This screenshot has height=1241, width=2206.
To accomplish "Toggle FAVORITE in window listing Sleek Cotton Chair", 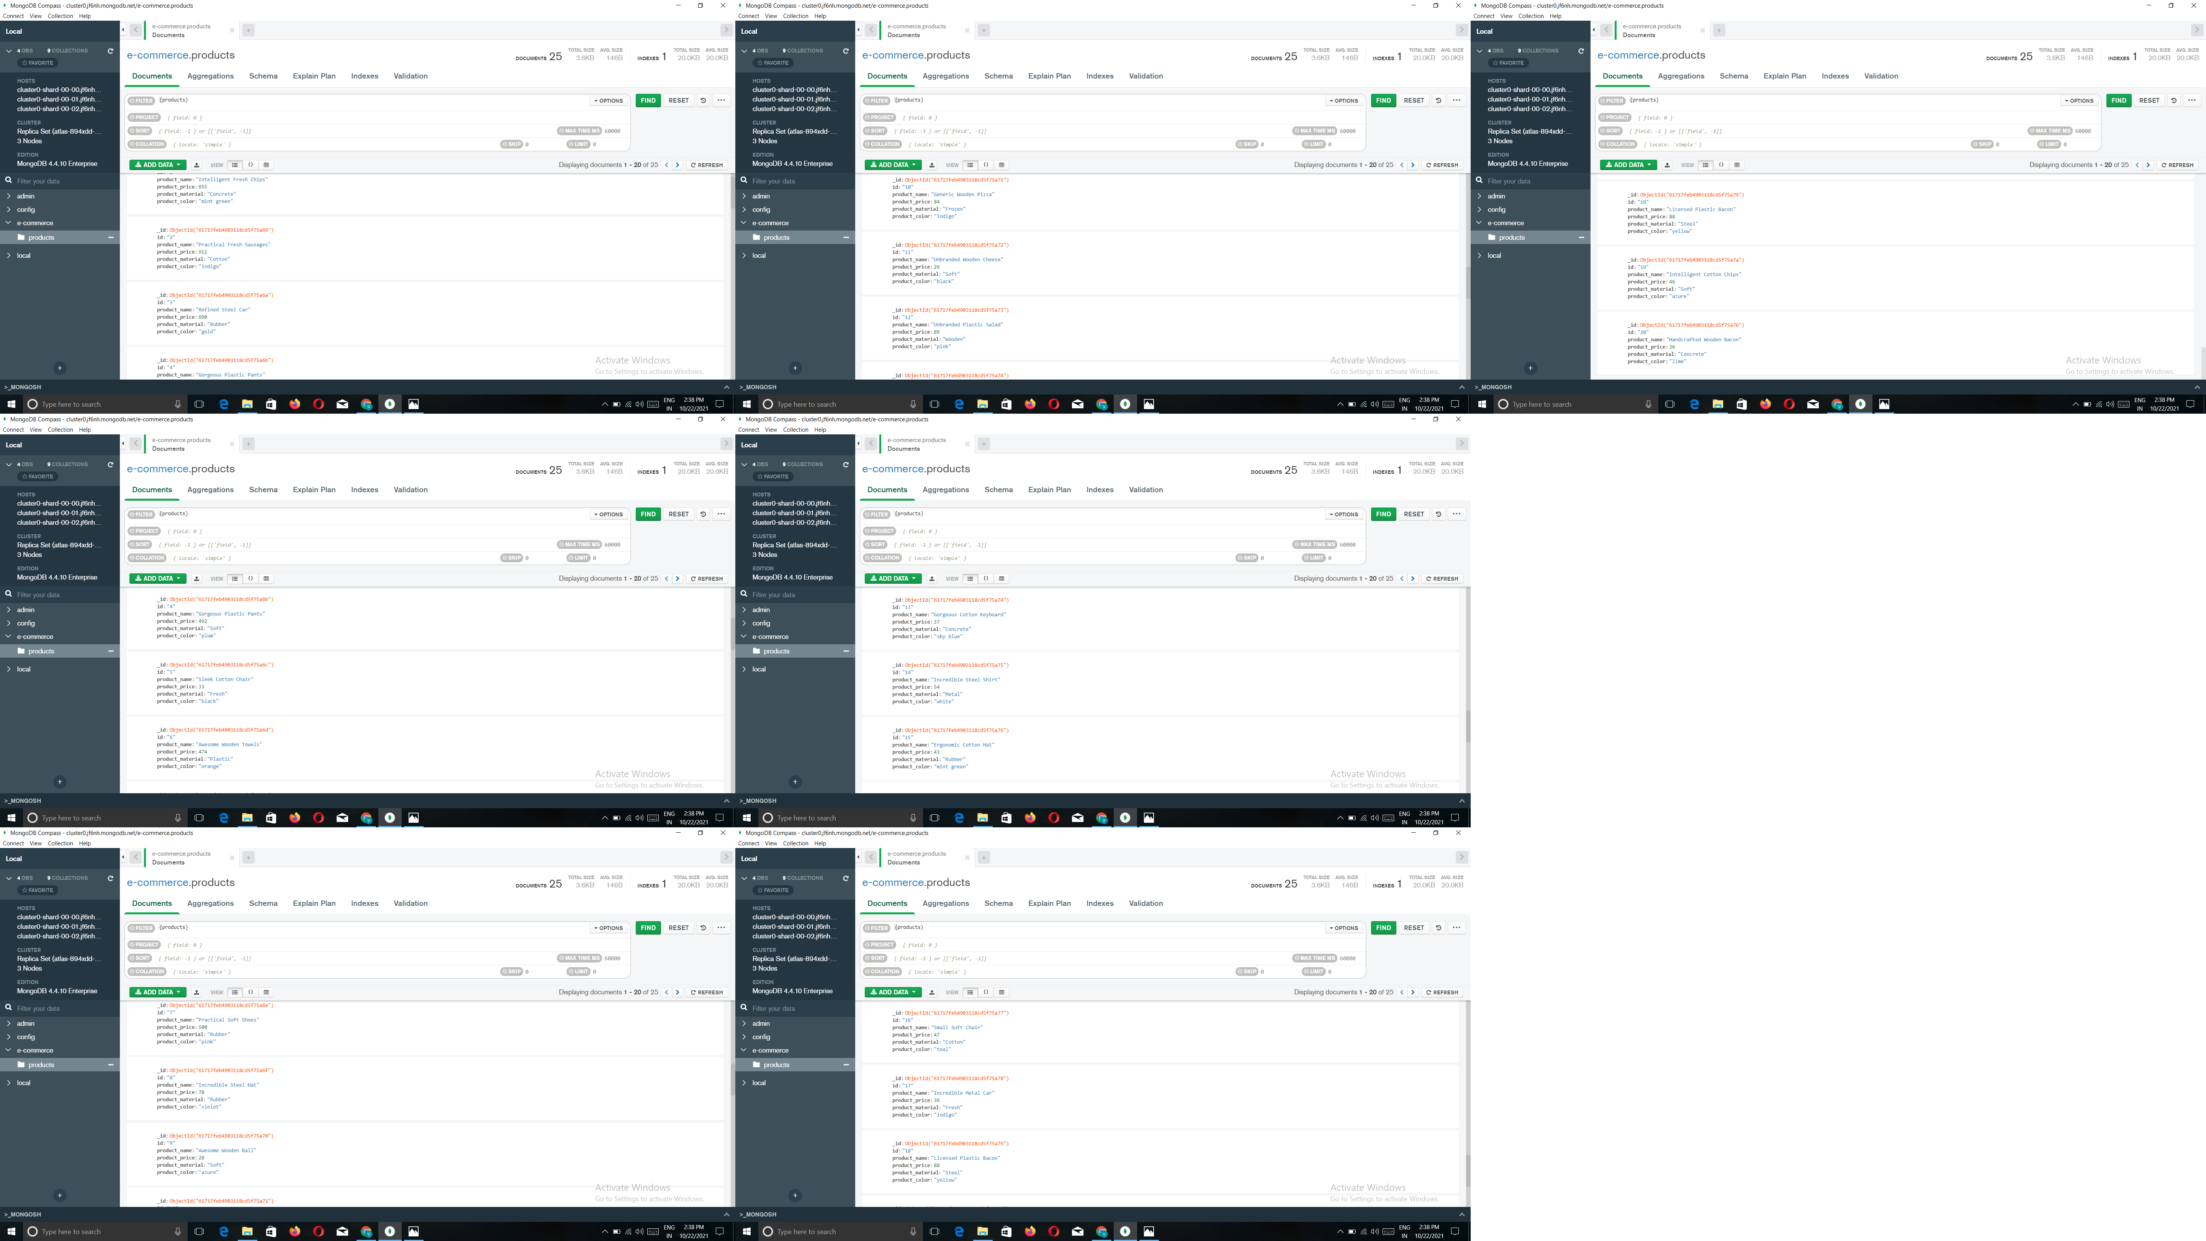I will tap(38, 477).
